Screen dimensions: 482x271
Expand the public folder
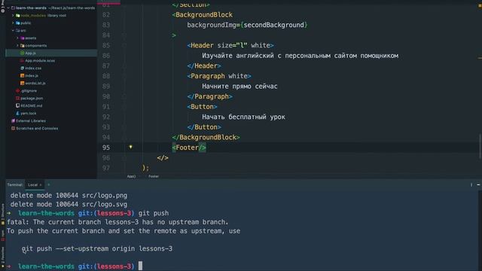(13, 23)
